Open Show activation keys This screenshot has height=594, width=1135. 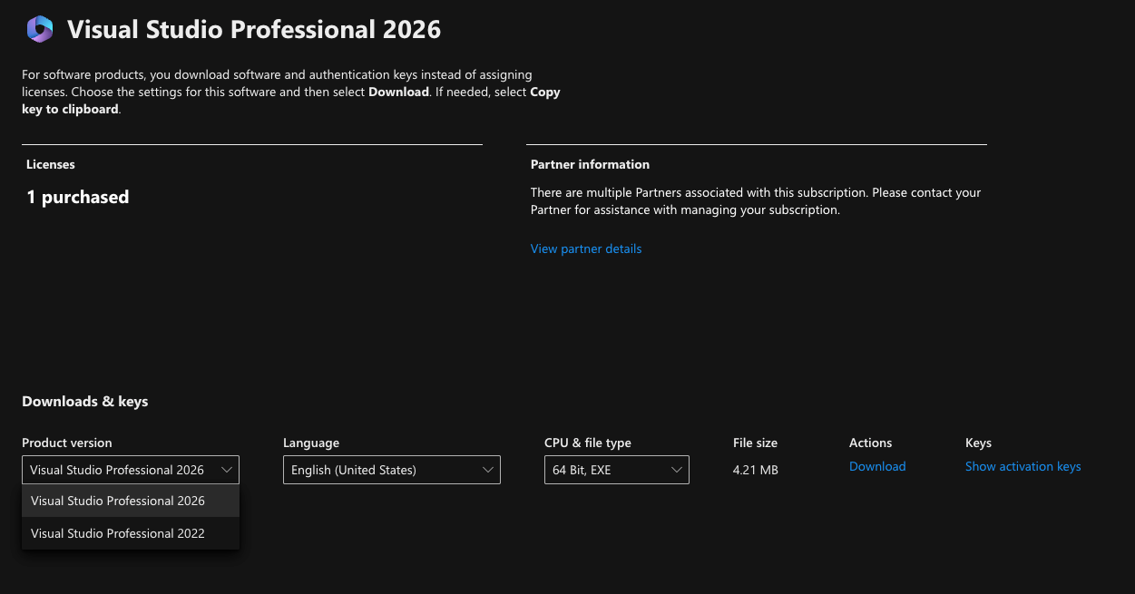(x=1022, y=466)
